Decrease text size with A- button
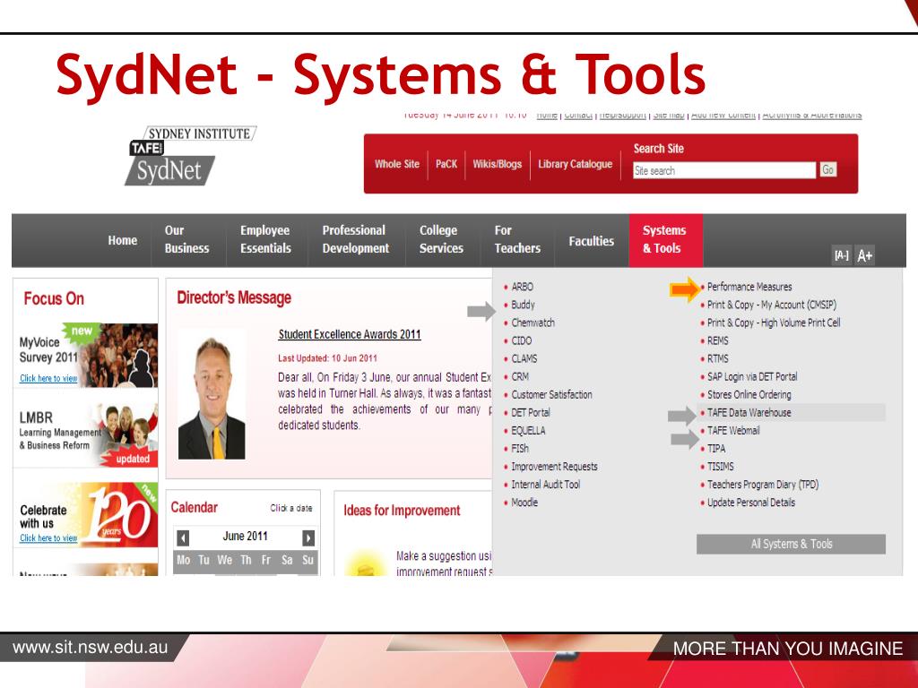 pyautogui.click(x=841, y=255)
